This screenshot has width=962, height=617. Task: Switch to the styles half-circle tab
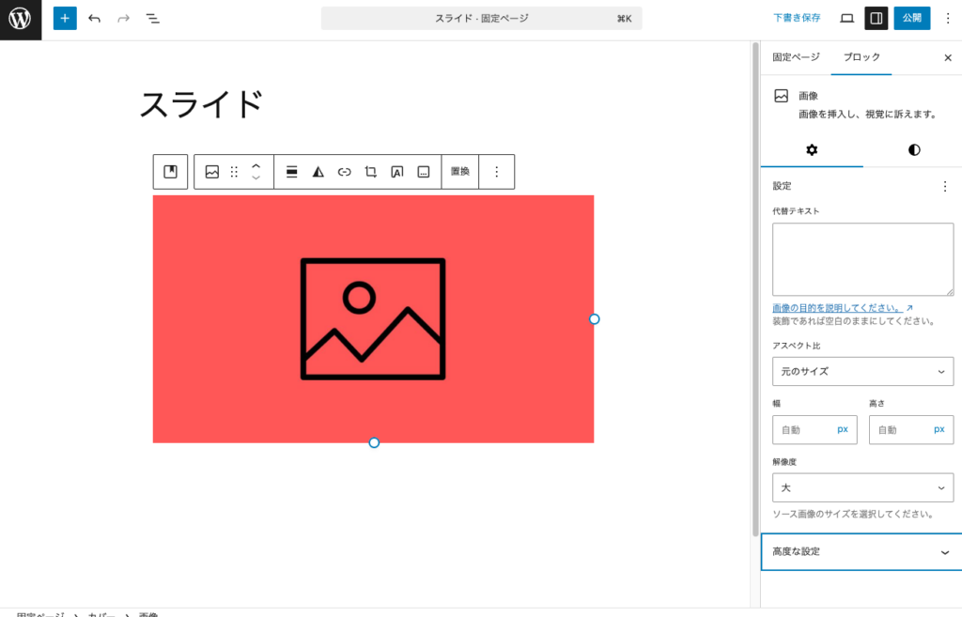[914, 150]
